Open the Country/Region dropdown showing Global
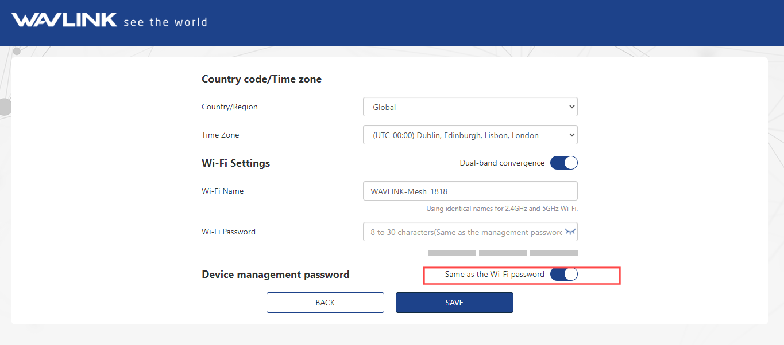The width and height of the screenshot is (784, 345). coord(470,107)
